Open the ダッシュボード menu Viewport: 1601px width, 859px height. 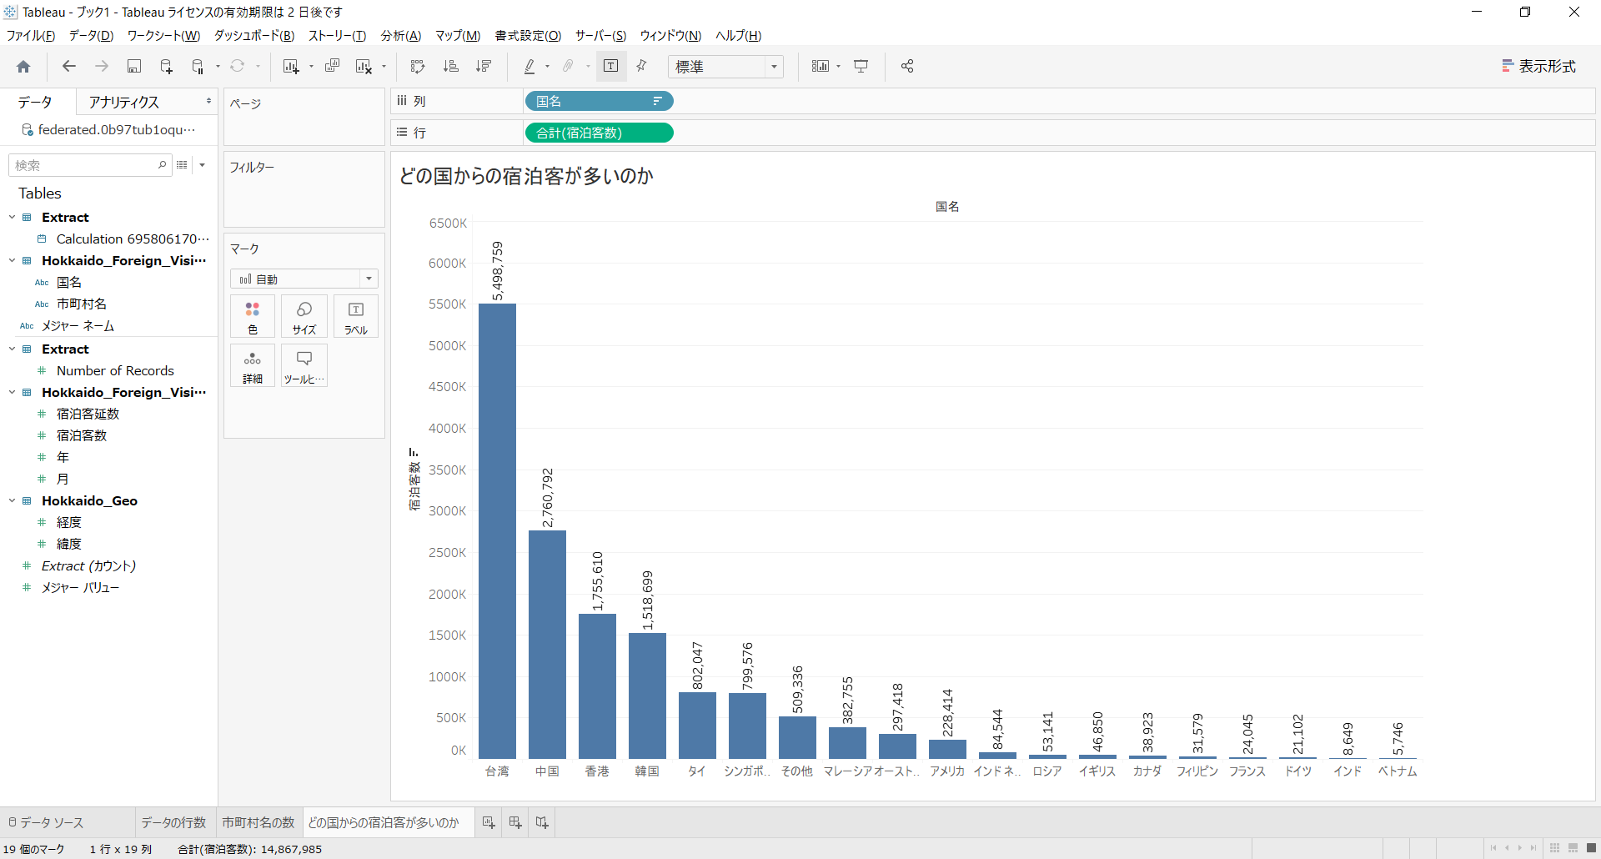(x=254, y=36)
